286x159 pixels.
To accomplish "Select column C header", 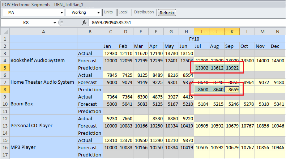I will pyautogui.click(x=111, y=32).
